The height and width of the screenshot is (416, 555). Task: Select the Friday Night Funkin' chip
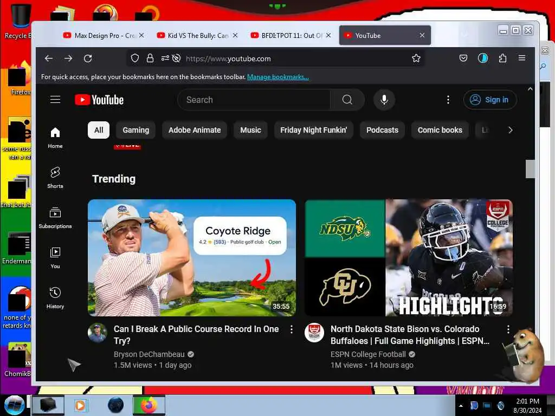tap(314, 130)
